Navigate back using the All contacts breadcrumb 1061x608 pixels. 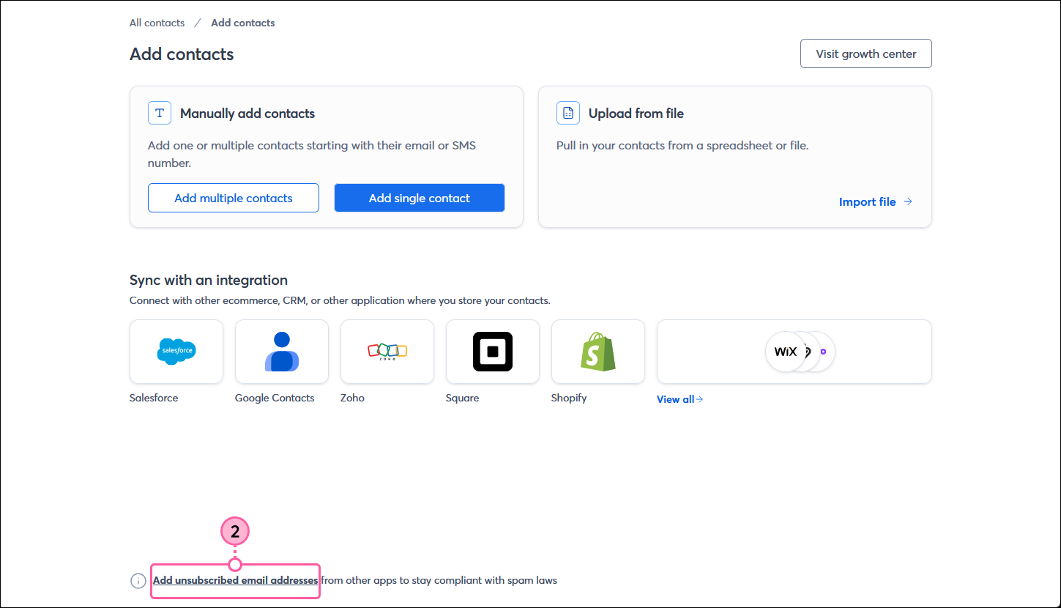[156, 23]
